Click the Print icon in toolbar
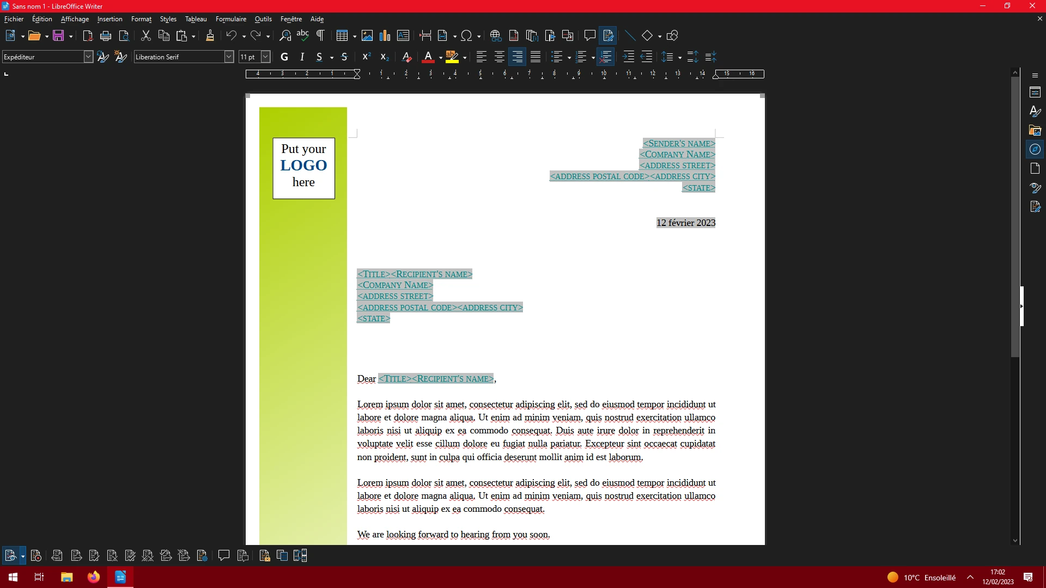1046x588 pixels. pos(106,36)
